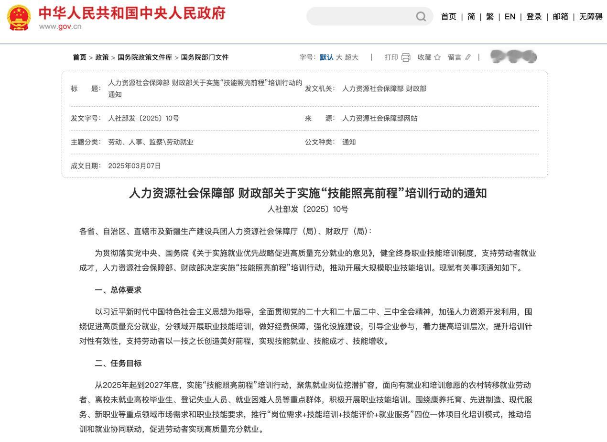The height and width of the screenshot is (442, 607).
Task: Click the www.gov.cn site address text
Action: (x=60, y=26)
